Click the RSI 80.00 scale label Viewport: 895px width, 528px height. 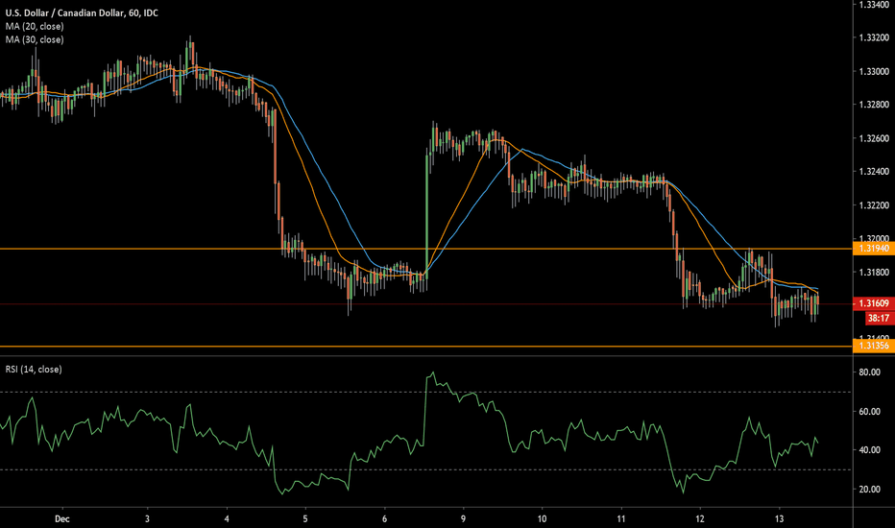click(871, 372)
